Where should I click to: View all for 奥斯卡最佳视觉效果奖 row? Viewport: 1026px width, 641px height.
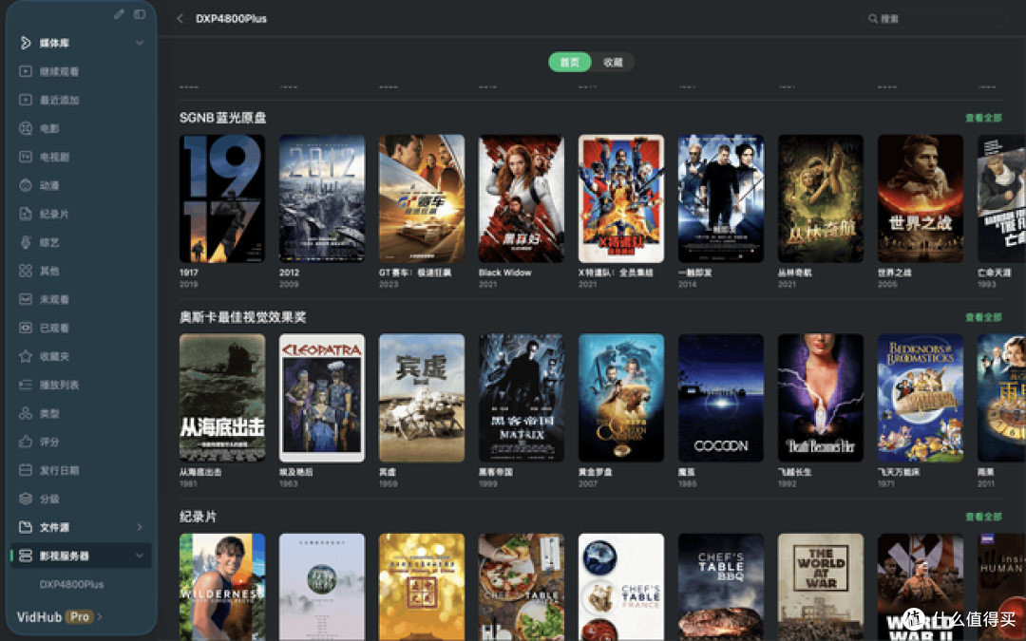click(983, 317)
